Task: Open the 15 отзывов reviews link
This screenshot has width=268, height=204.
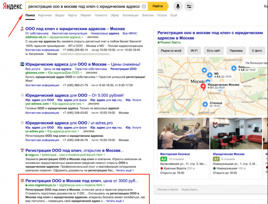Action: click(x=176, y=159)
